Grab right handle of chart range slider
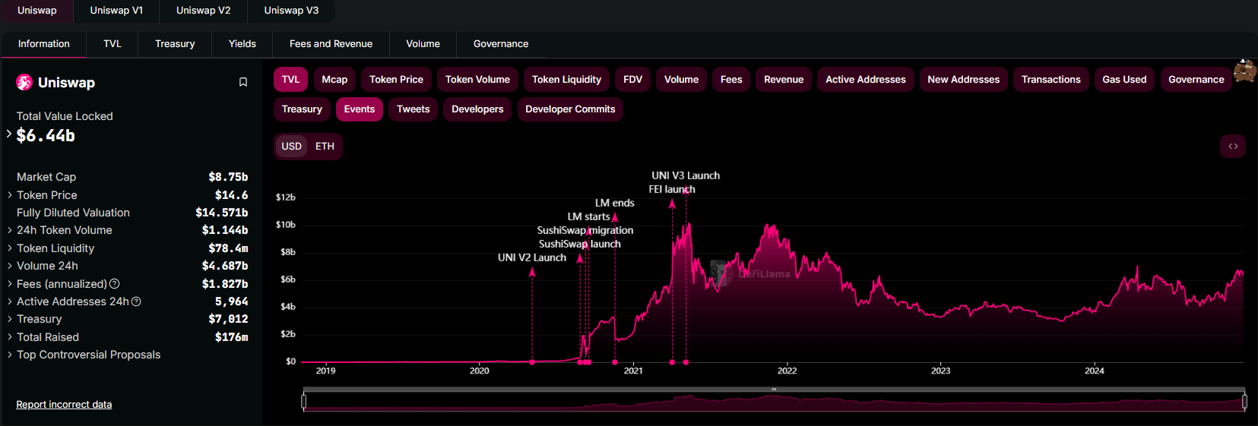Viewport: 1258px width, 426px height. coord(1244,402)
